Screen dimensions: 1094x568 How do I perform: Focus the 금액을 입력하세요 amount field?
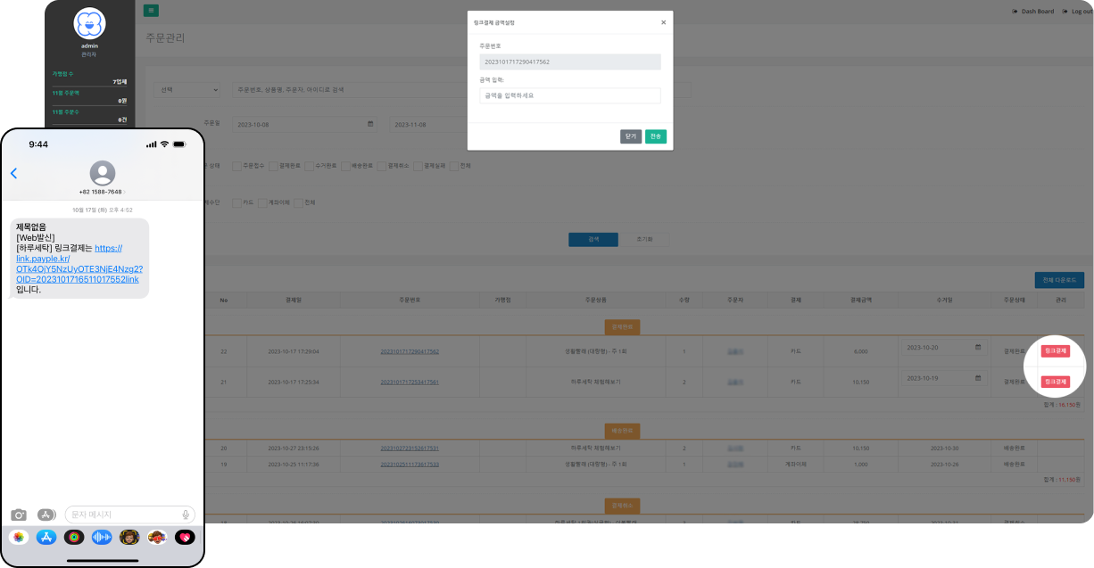(x=570, y=95)
